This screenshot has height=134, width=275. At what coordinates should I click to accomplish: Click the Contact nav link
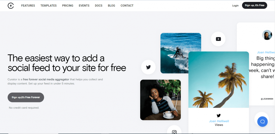click(127, 6)
